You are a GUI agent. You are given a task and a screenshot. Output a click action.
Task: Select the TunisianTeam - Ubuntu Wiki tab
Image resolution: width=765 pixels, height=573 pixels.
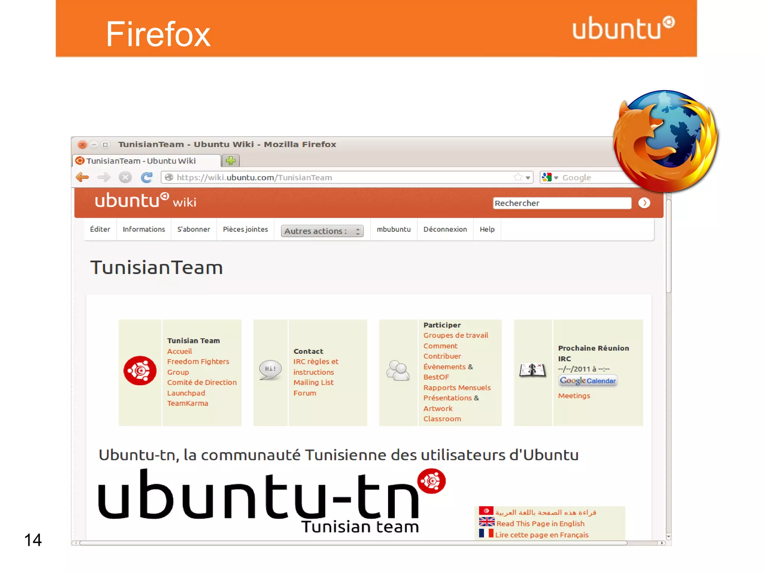click(x=146, y=161)
